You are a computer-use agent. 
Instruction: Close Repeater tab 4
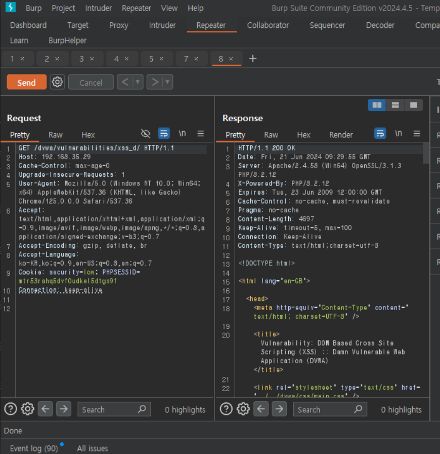pyautogui.click(x=126, y=59)
